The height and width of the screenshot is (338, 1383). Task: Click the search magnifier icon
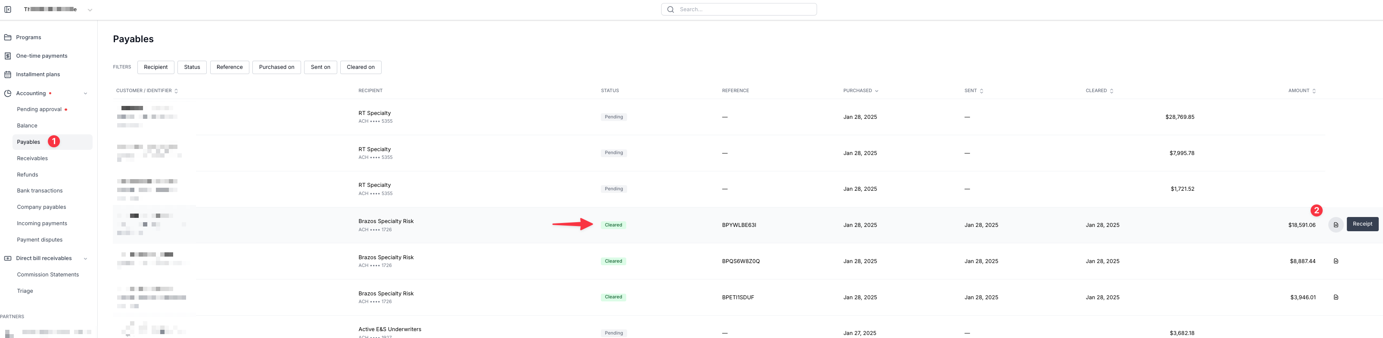(x=670, y=9)
